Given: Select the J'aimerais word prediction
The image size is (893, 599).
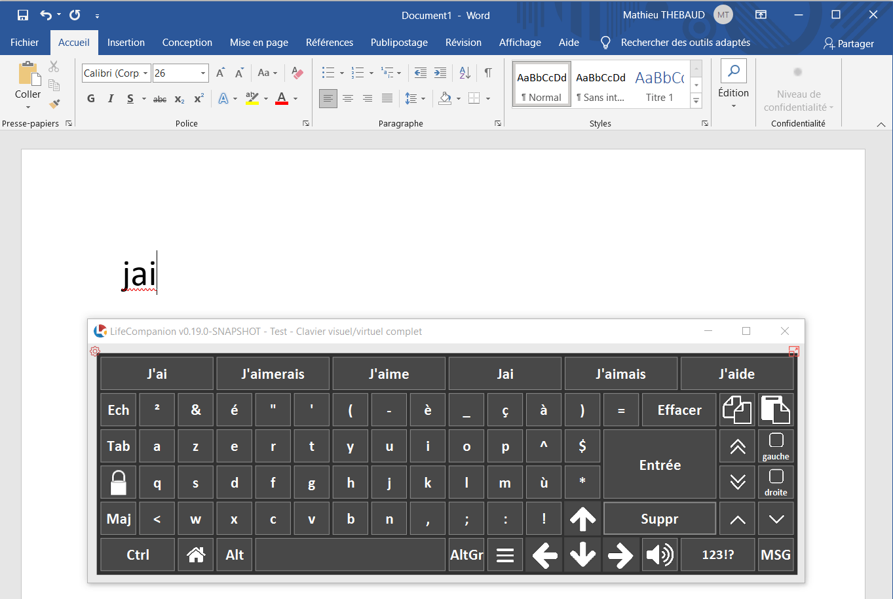Looking at the screenshot, I should coord(273,374).
